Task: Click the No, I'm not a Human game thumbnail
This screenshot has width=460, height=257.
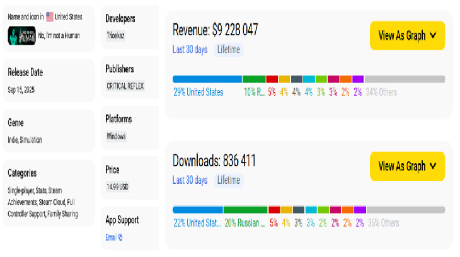Action: pos(21,35)
